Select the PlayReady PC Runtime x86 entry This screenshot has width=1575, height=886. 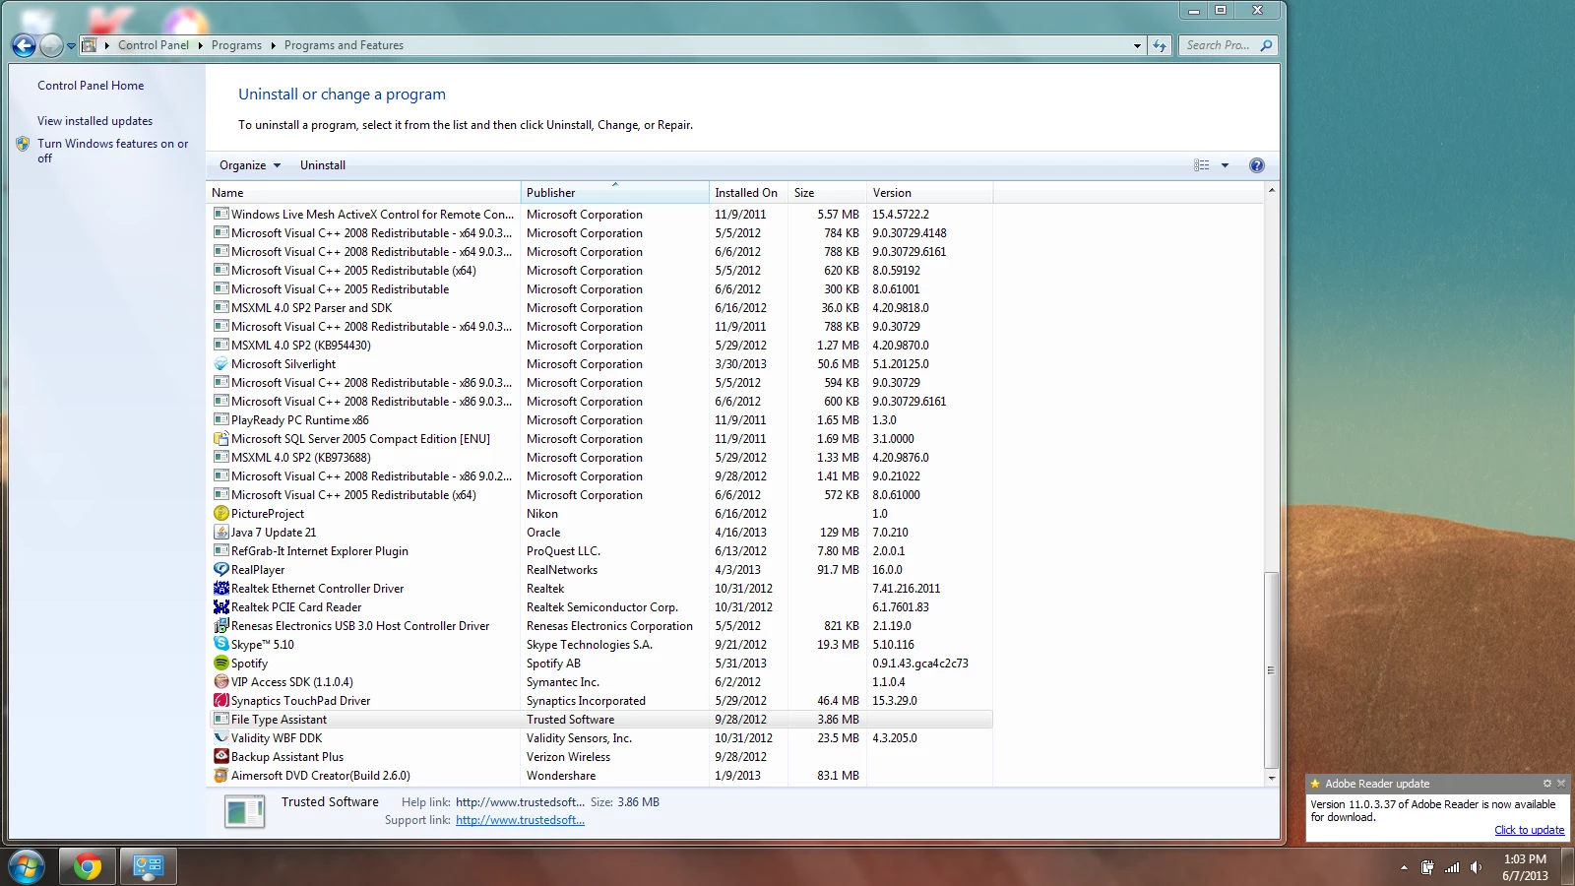pyautogui.click(x=601, y=420)
